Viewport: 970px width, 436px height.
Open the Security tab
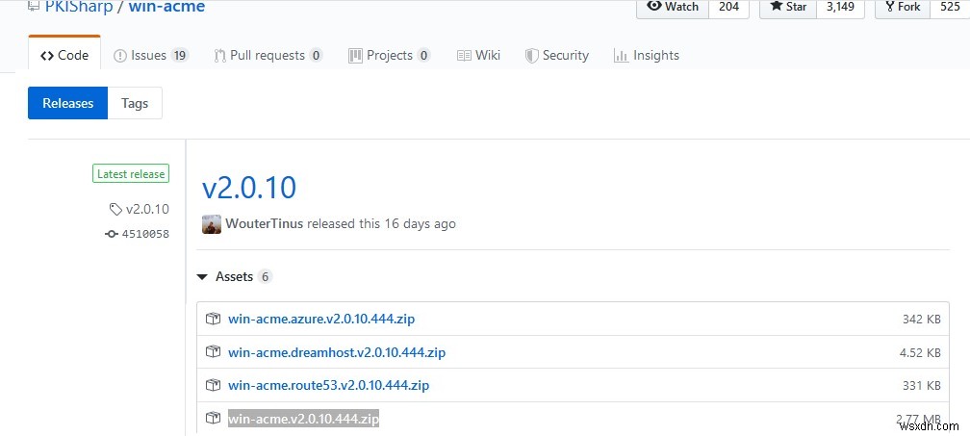point(557,55)
